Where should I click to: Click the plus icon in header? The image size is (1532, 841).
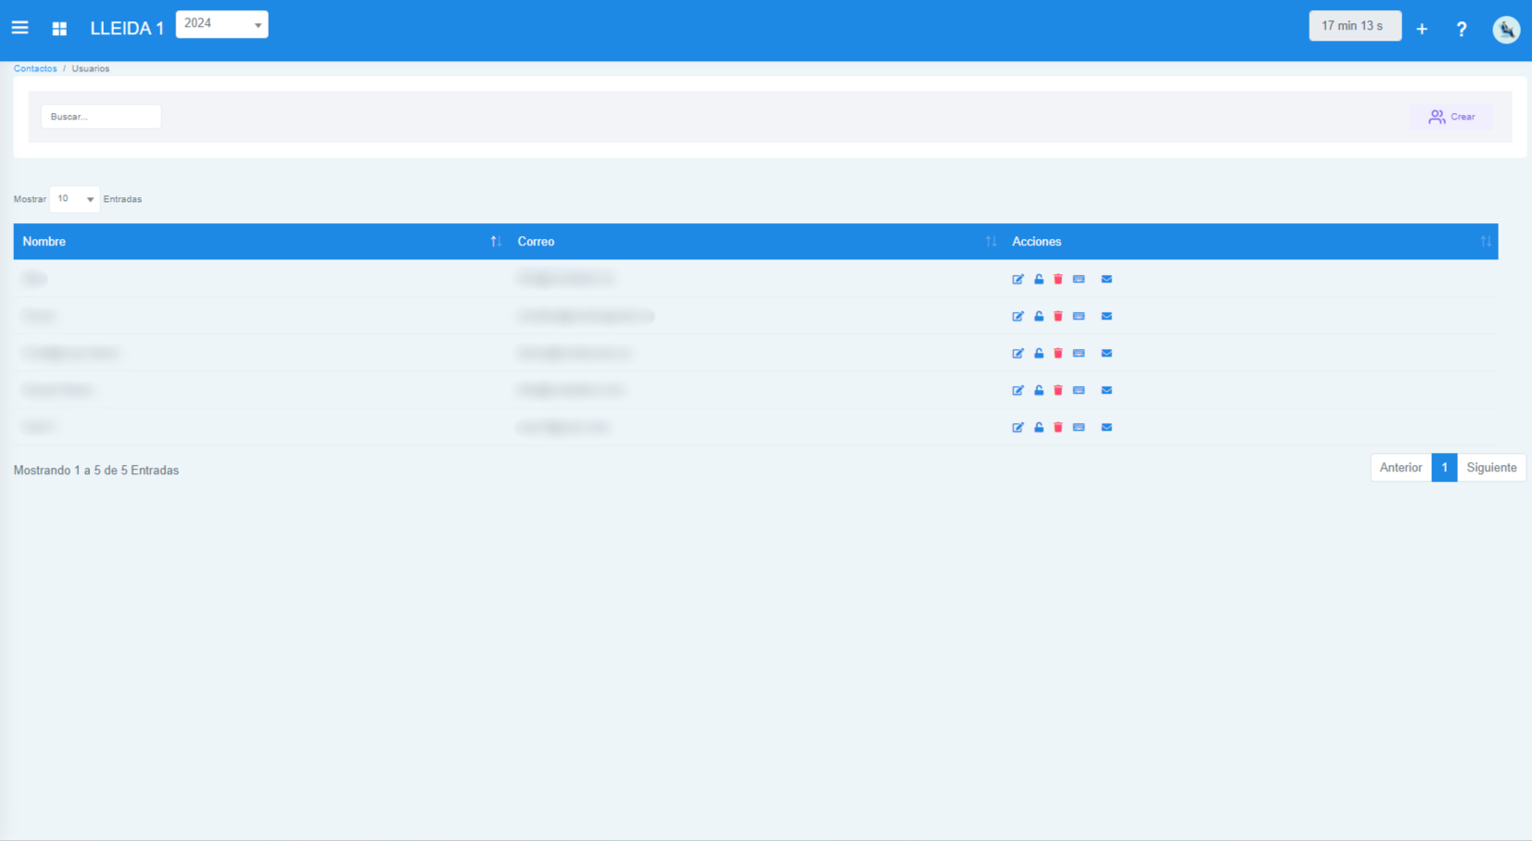click(1422, 30)
